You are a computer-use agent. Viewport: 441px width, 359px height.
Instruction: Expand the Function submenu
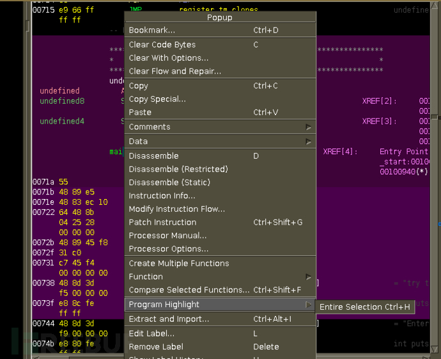click(146, 276)
